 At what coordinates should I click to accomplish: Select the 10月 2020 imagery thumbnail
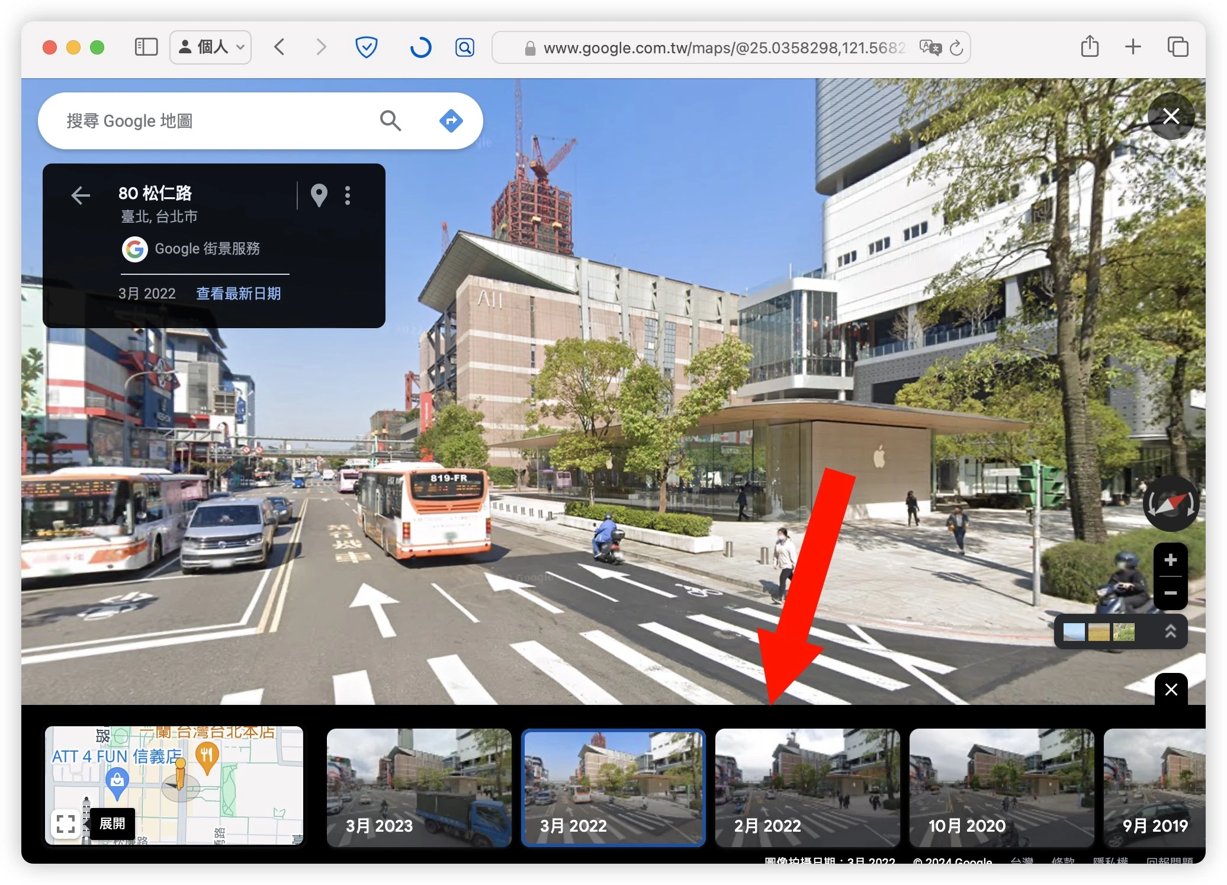(1002, 787)
